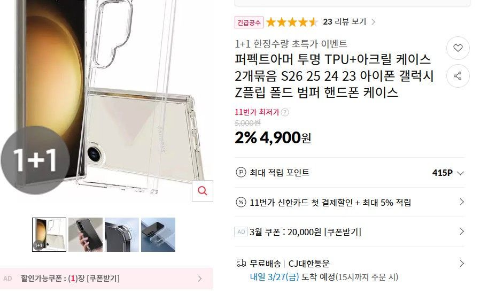Expand the 무료배송 CJ대한통운 row arrow
The image size is (496, 301).
click(x=462, y=264)
